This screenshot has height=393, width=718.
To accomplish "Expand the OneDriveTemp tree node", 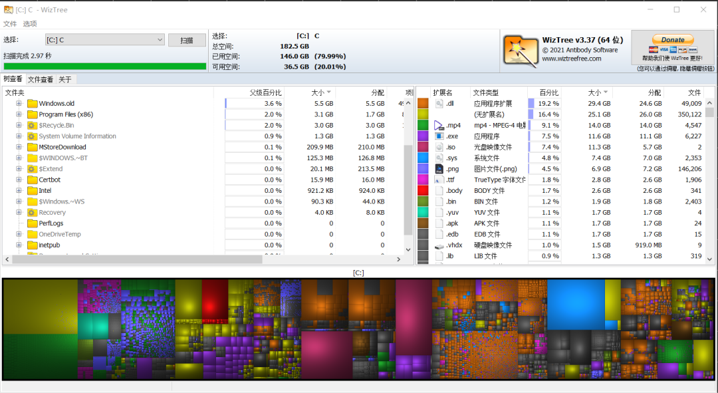I will tap(19, 234).
